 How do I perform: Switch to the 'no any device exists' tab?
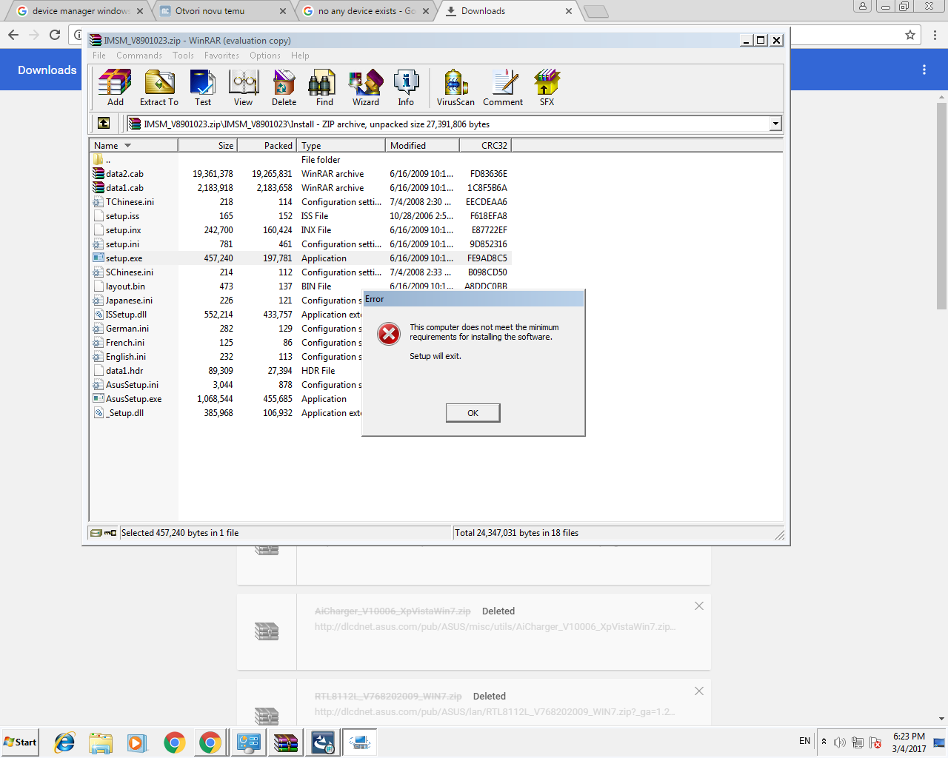pos(367,11)
